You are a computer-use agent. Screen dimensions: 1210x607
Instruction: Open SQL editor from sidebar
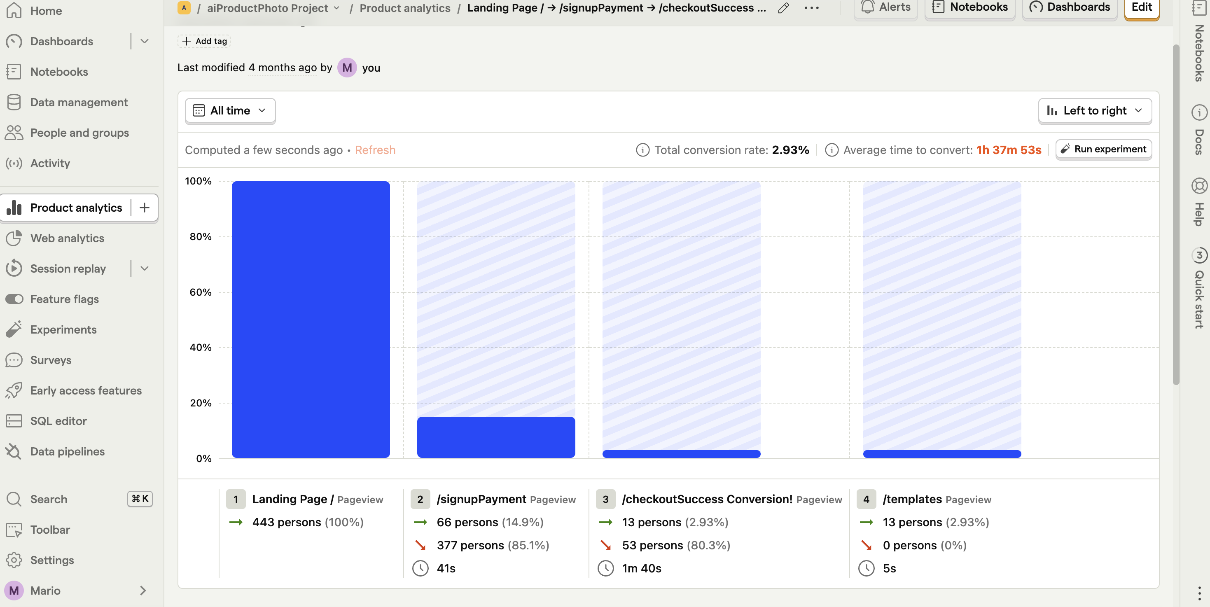[58, 421]
